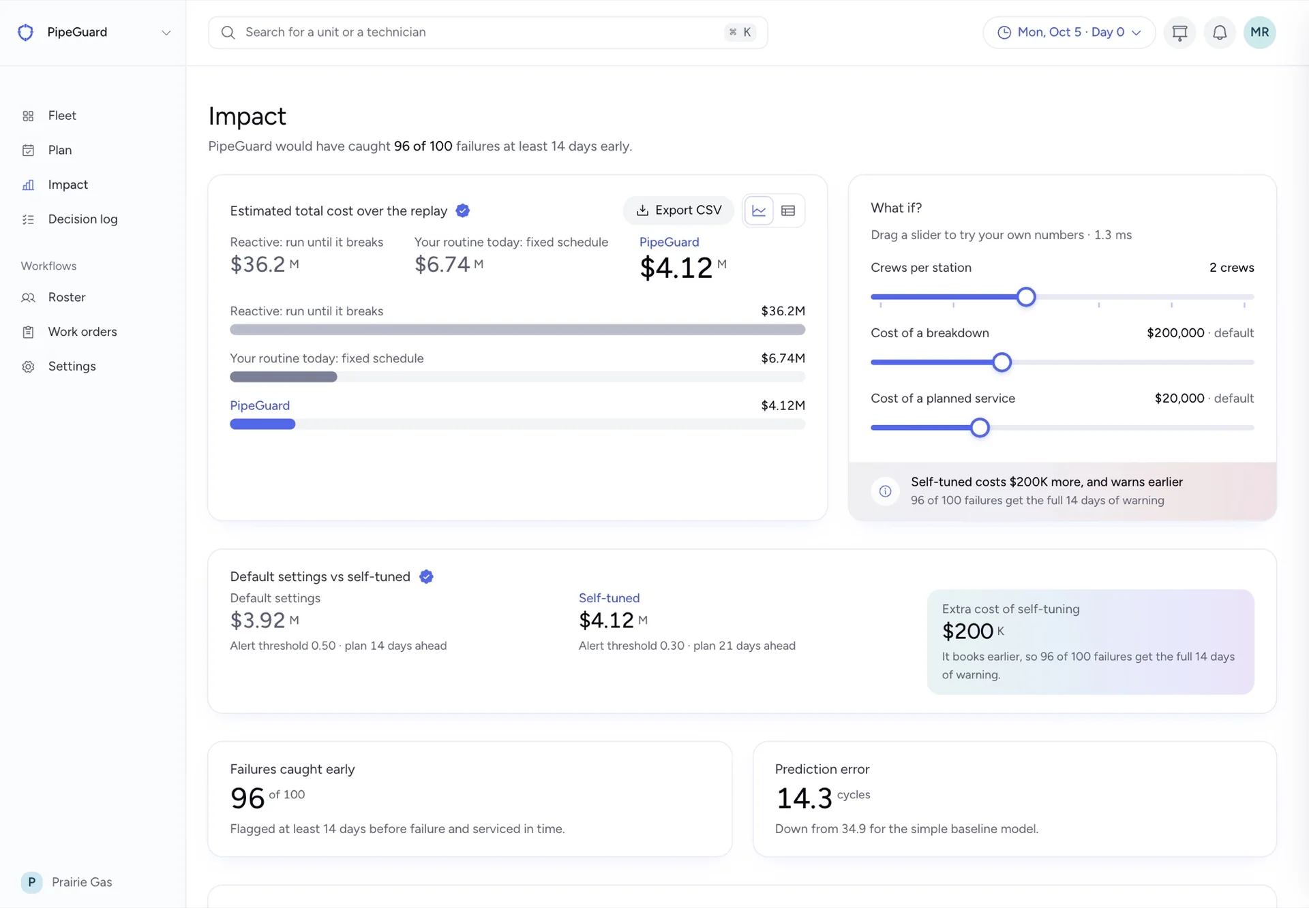The height and width of the screenshot is (908, 1309).
Task: Click the PipeGuard label above $4.12M total
Action: coord(669,242)
